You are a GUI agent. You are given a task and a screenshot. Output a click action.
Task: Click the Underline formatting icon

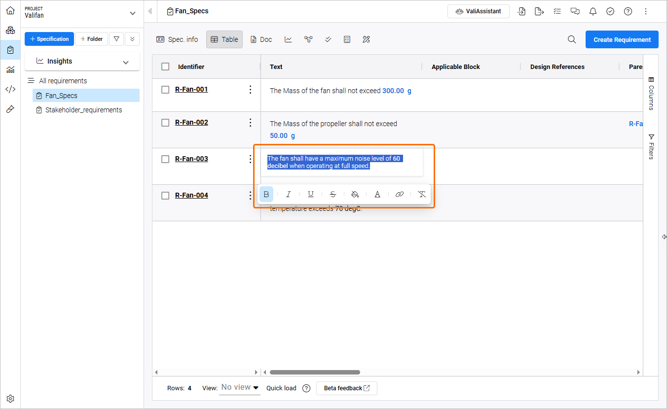pyautogui.click(x=311, y=194)
